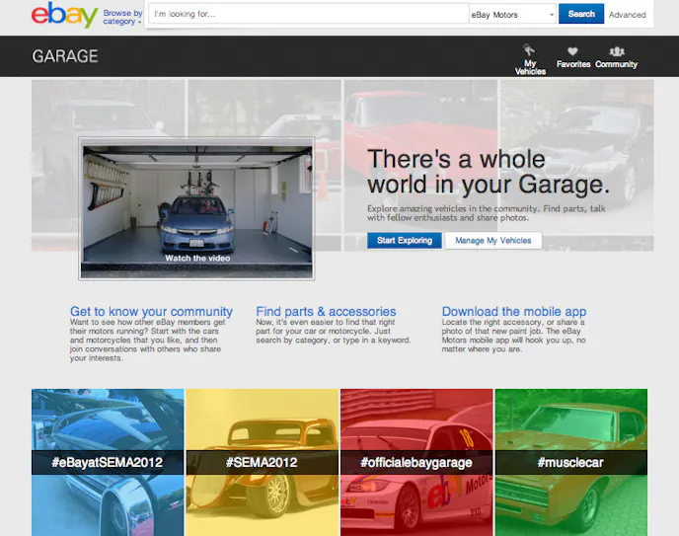Click the Start Exploring button

pyautogui.click(x=405, y=241)
